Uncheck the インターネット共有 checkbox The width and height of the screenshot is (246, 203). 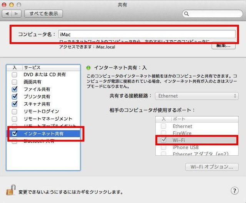point(15,134)
